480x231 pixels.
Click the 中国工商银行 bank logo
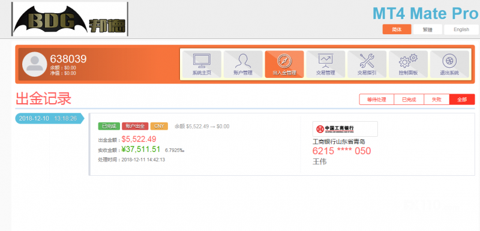pyautogui.click(x=345, y=129)
